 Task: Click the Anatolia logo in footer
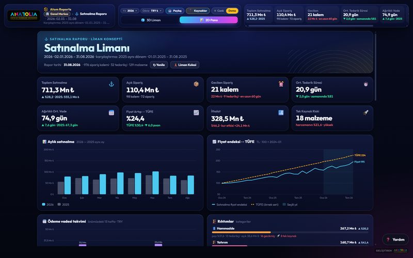click(x=401, y=250)
